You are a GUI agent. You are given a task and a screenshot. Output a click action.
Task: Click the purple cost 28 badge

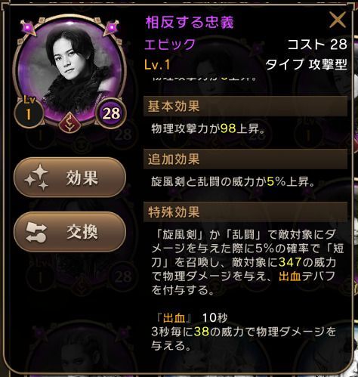click(x=111, y=113)
